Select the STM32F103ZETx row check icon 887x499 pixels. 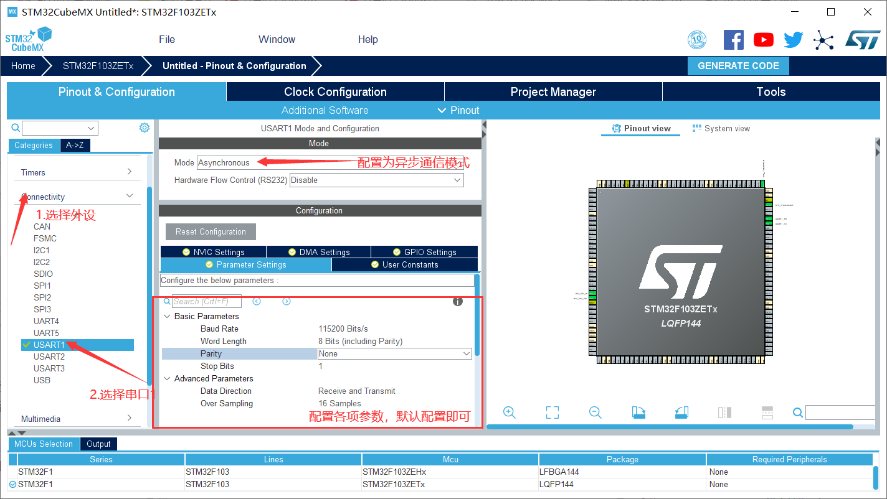pos(13,484)
